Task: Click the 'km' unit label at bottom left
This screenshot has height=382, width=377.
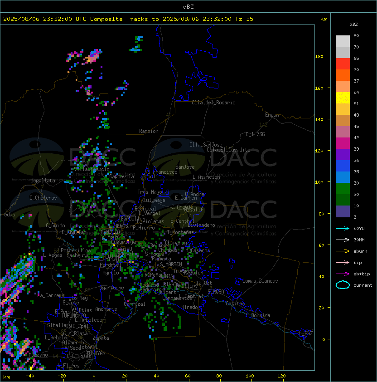Action: pyautogui.click(x=7, y=377)
